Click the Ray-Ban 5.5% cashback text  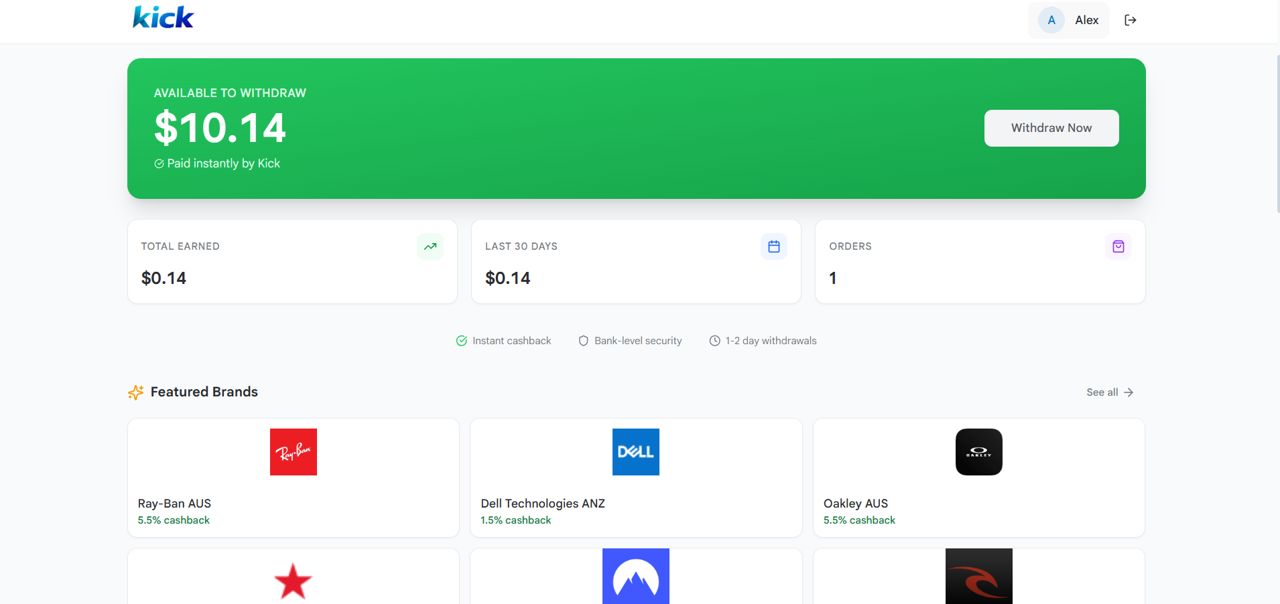[174, 520]
